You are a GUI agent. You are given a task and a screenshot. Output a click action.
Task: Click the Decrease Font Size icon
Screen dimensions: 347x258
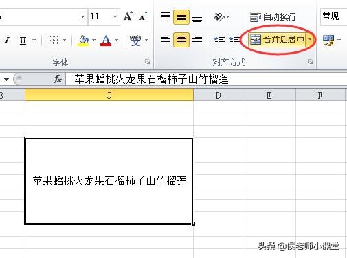coord(144,16)
